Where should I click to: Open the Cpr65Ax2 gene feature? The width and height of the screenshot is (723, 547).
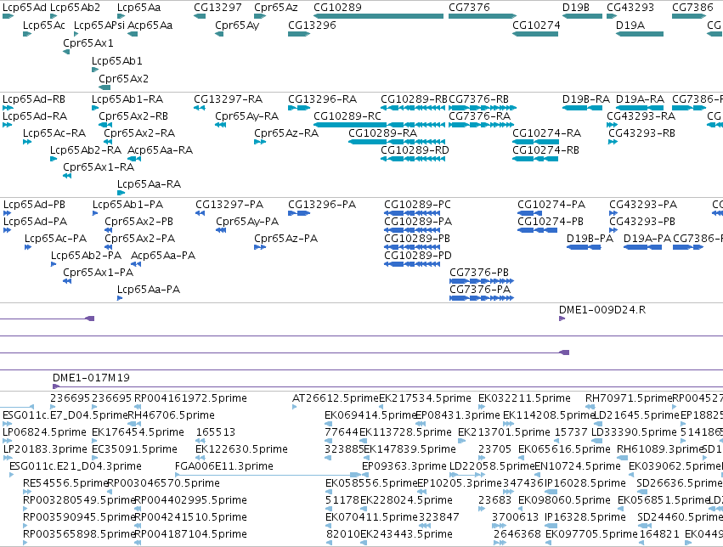[x=104, y=87]
